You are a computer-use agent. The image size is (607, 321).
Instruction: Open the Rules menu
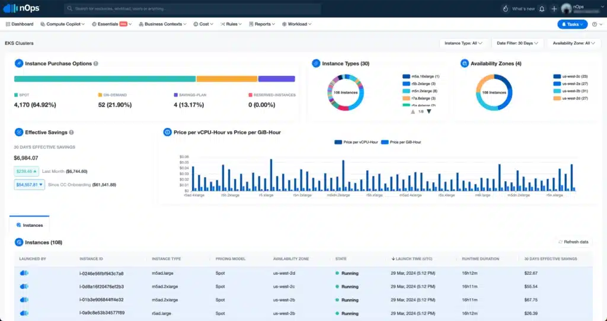[231, 24]
